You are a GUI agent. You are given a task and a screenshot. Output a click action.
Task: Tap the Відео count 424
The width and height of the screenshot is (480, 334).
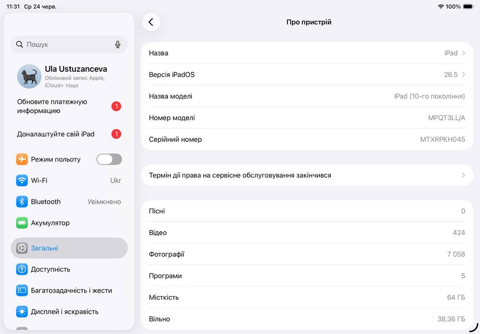coord(459,233)
